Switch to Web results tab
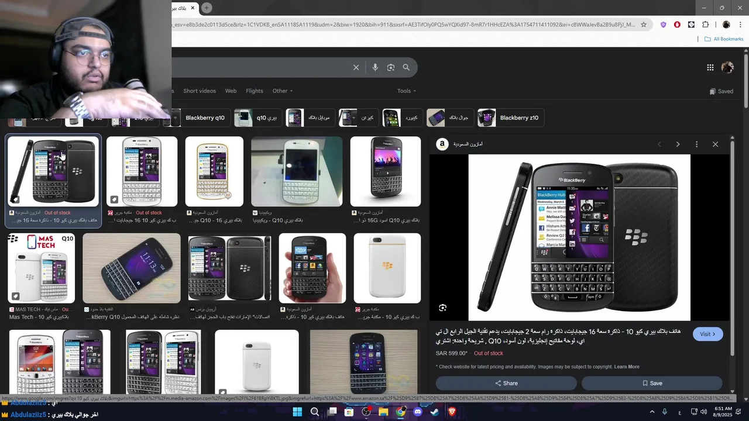The height and width of the screenshot is (421, 749). coord(231,91)
